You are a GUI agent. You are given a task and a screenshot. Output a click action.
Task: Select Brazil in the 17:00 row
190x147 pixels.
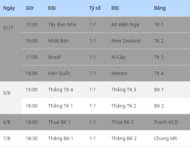54,57
